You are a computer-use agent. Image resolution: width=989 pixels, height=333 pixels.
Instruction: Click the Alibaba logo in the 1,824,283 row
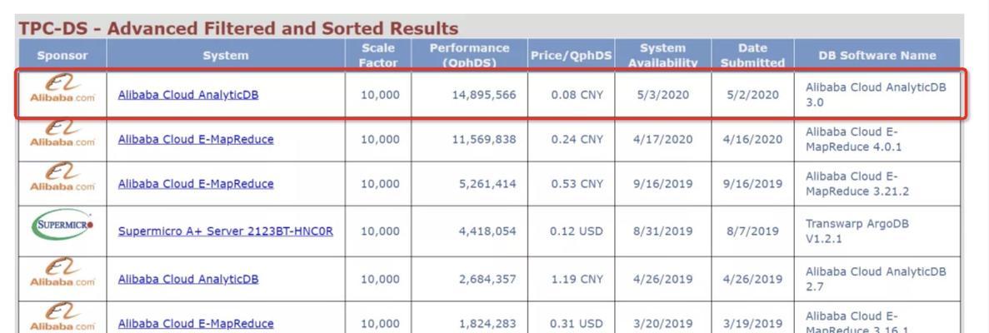62,316
